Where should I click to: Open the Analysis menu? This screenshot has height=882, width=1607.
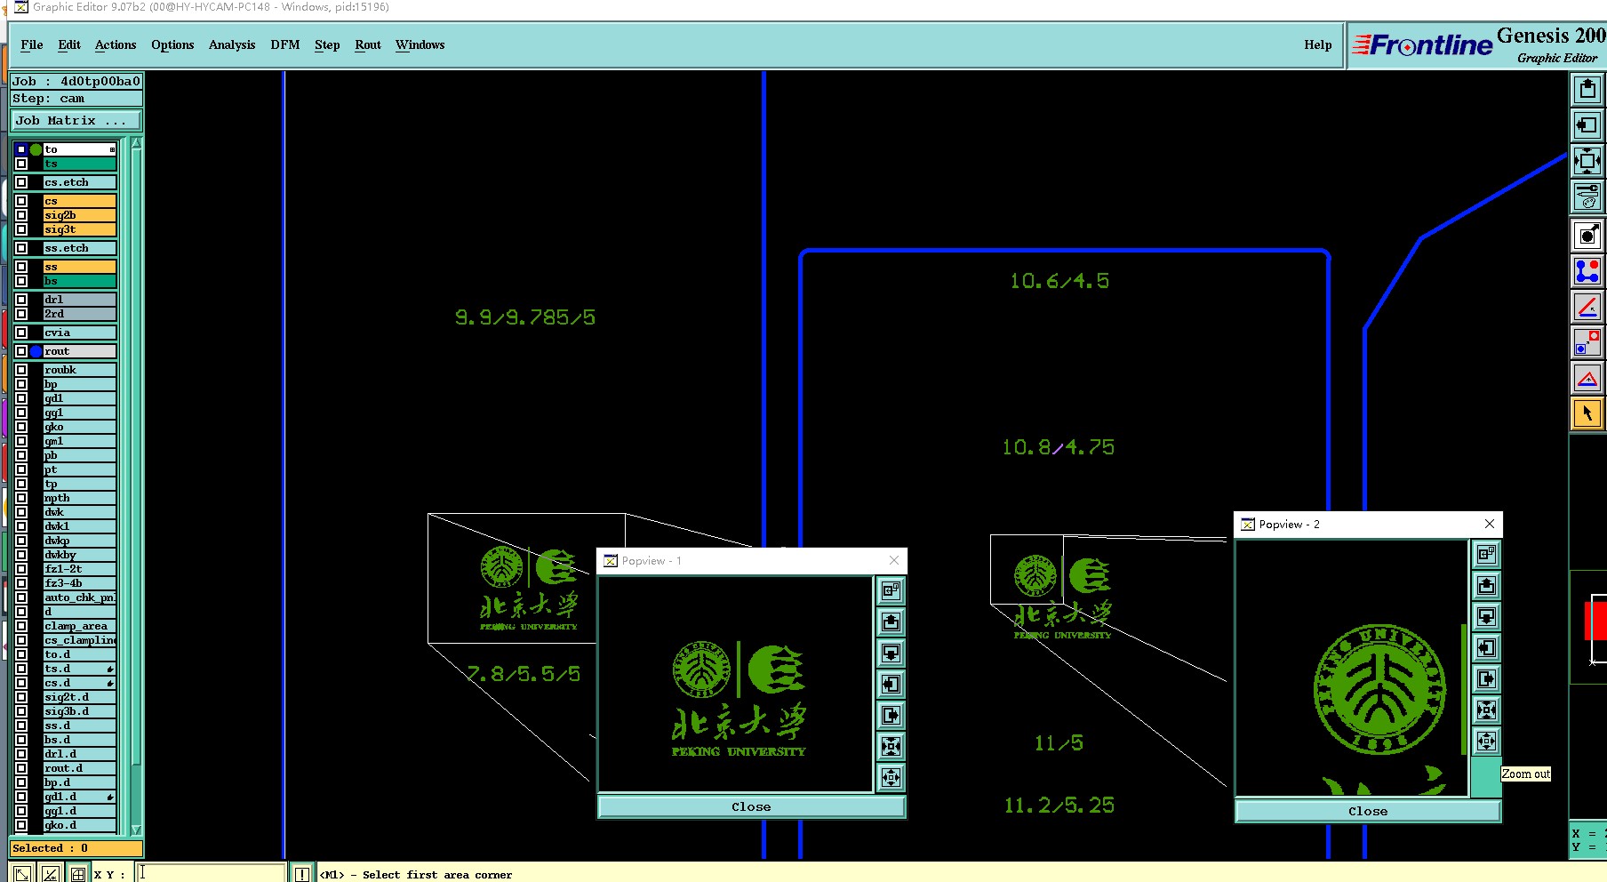click(232, 44)
